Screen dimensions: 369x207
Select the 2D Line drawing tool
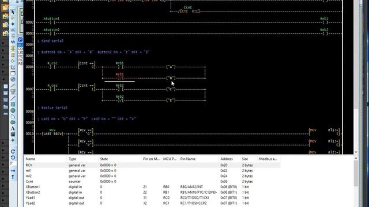click(13, 98)
